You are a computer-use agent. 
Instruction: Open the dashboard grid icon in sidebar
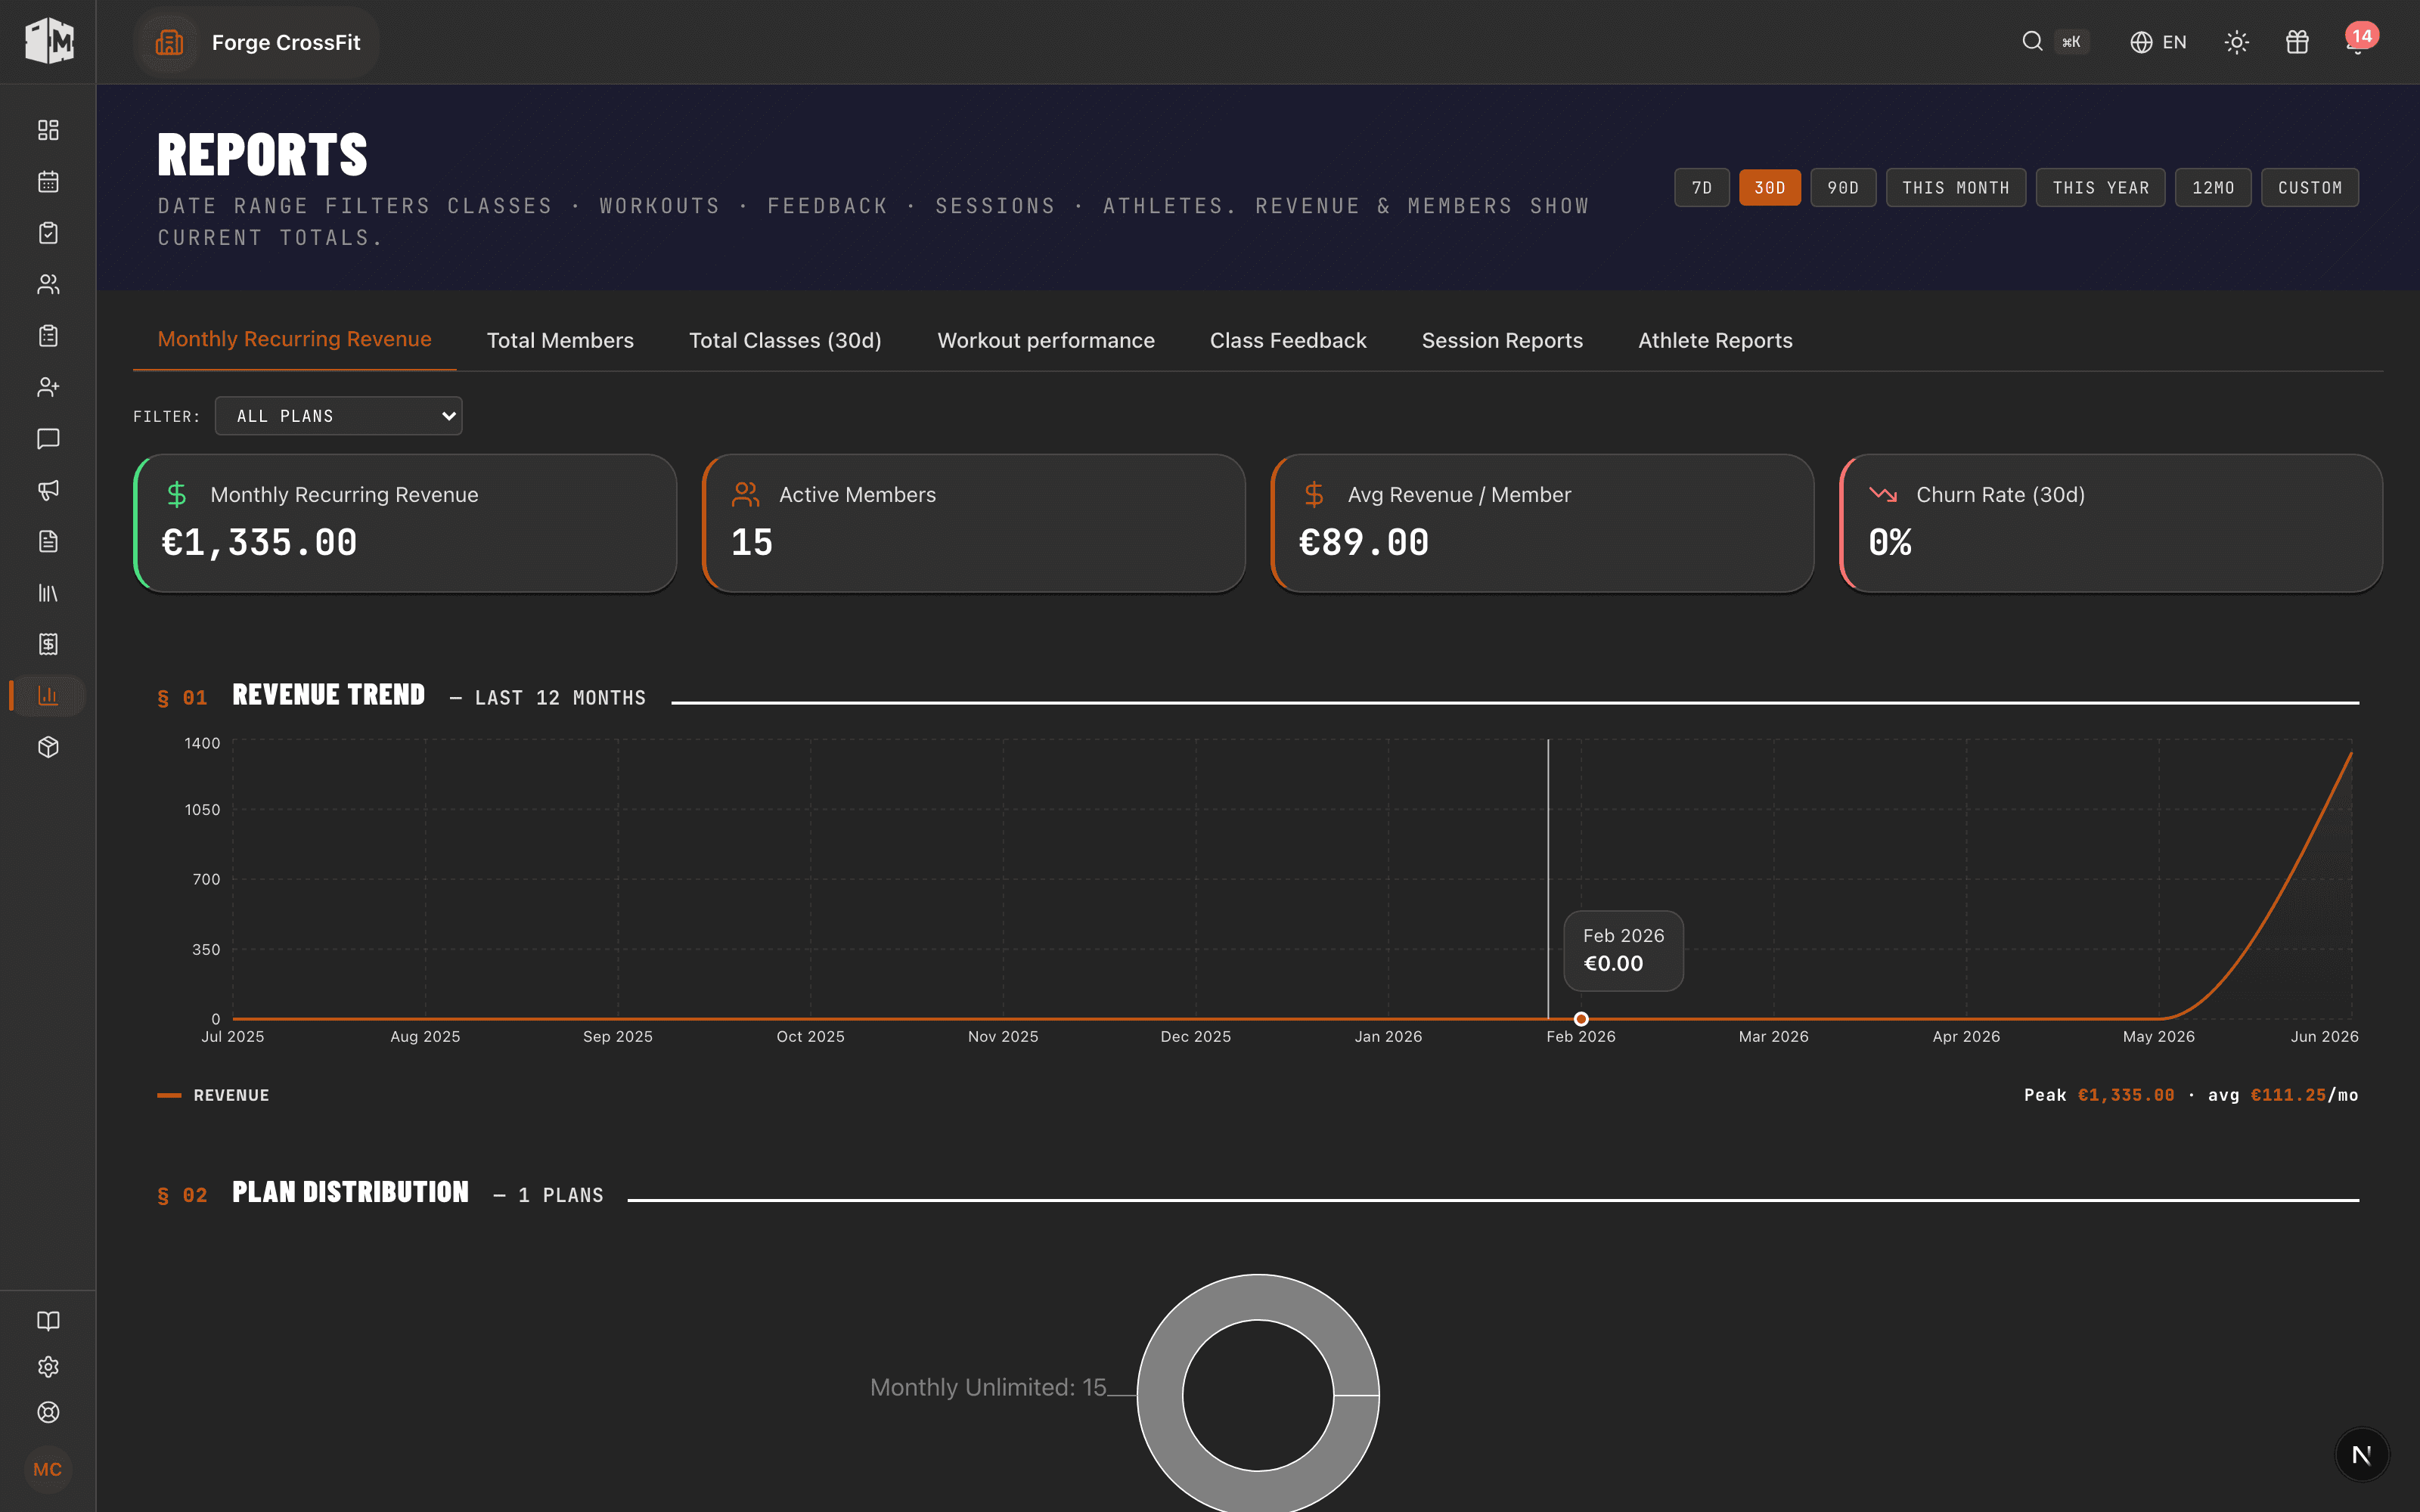pyautogui.click(x=48, y=130)
